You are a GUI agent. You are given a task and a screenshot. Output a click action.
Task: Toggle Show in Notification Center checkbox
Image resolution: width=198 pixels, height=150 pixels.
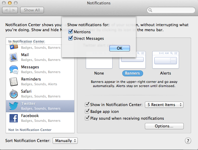pos(87,104)
